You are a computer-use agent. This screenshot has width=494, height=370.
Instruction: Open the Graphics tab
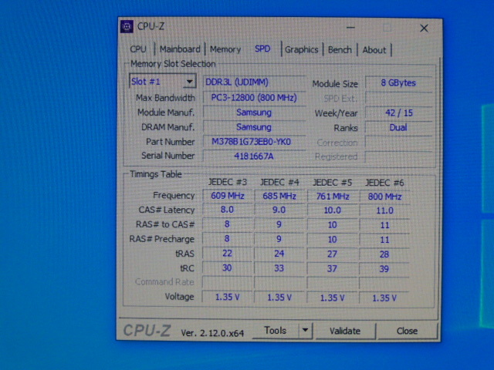[302, 49]
